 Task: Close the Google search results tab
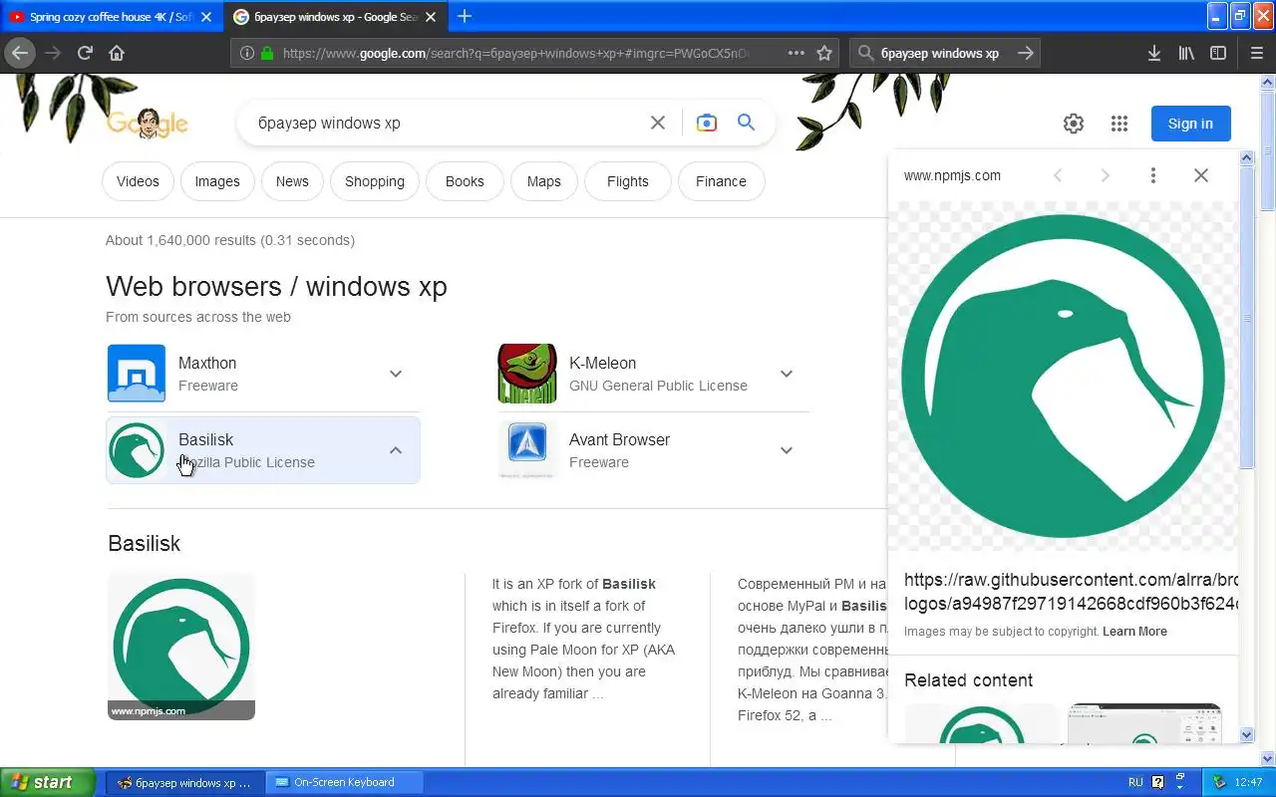431,17
